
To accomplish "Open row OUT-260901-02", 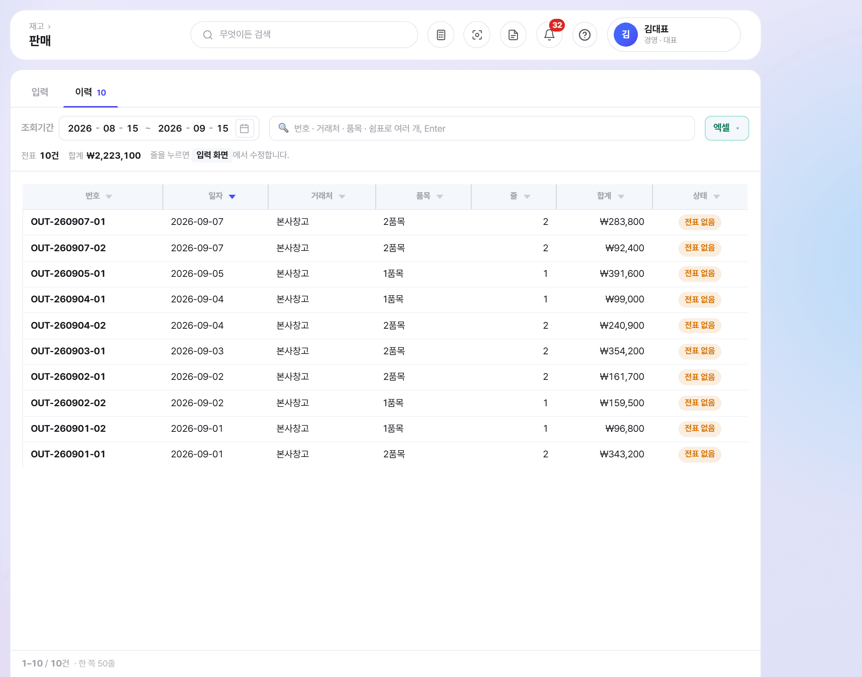I will pyautogui.click(x=385, y=429).
